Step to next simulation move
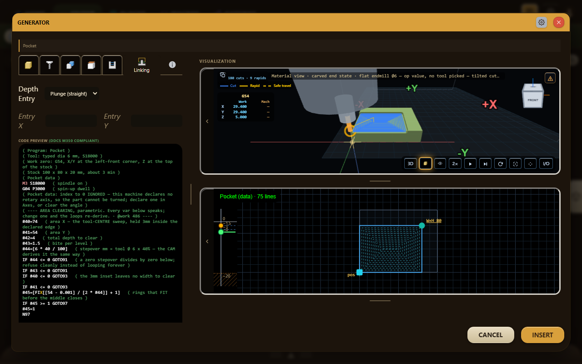582x364 pixels. click(x=485, y=163)
